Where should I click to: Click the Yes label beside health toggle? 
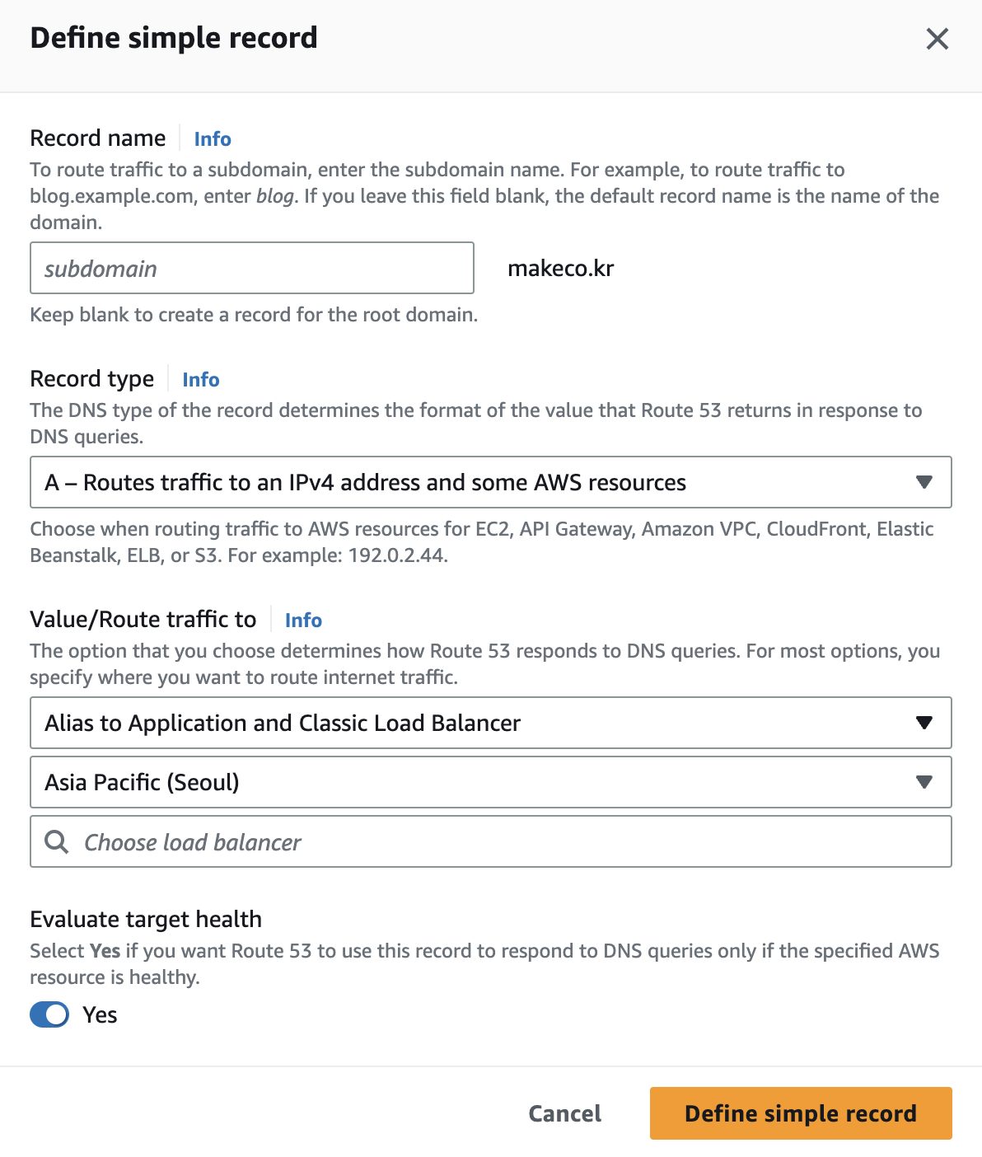(x=100, y=1014)
